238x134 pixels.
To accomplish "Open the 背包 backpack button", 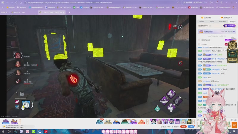I will pos(191,127).
